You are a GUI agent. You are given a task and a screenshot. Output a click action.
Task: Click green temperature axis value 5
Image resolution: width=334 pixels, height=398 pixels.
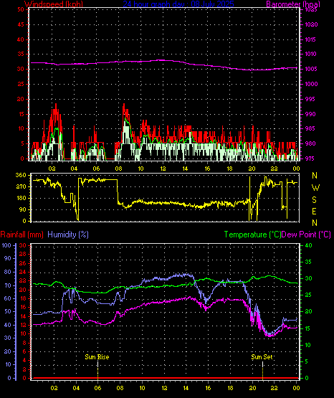coord(306,361)
